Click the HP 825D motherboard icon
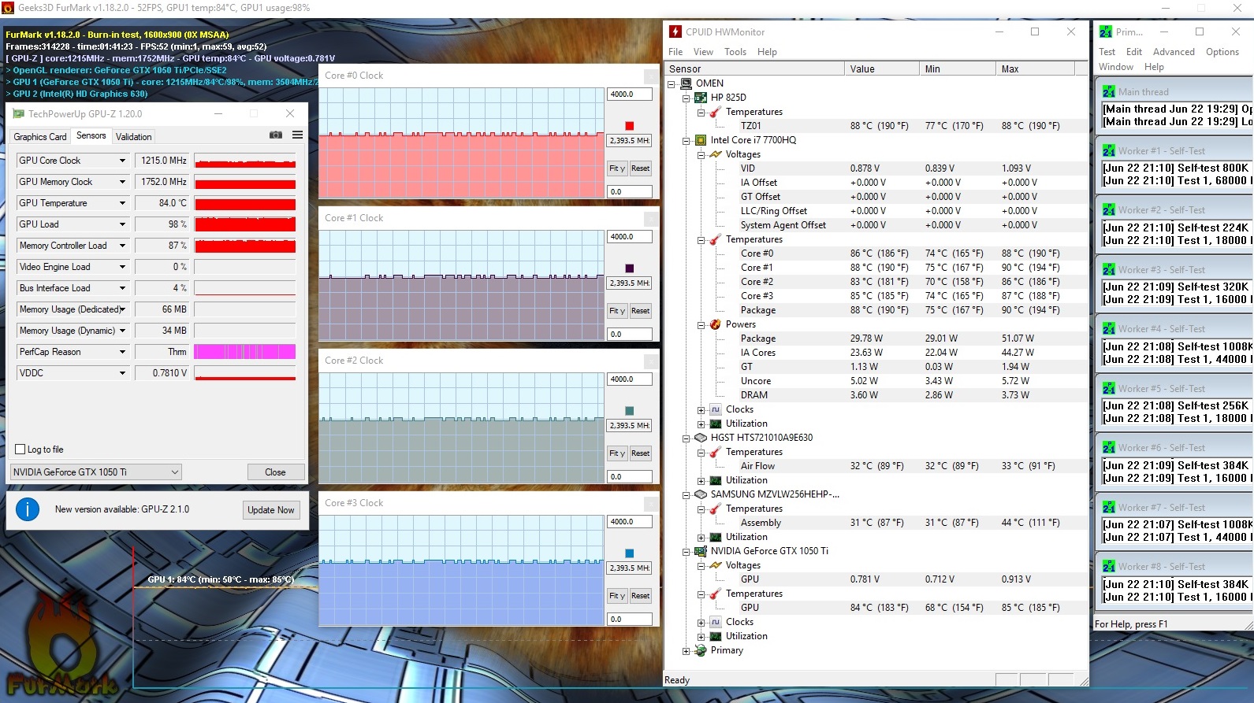 tap(700, 98)
